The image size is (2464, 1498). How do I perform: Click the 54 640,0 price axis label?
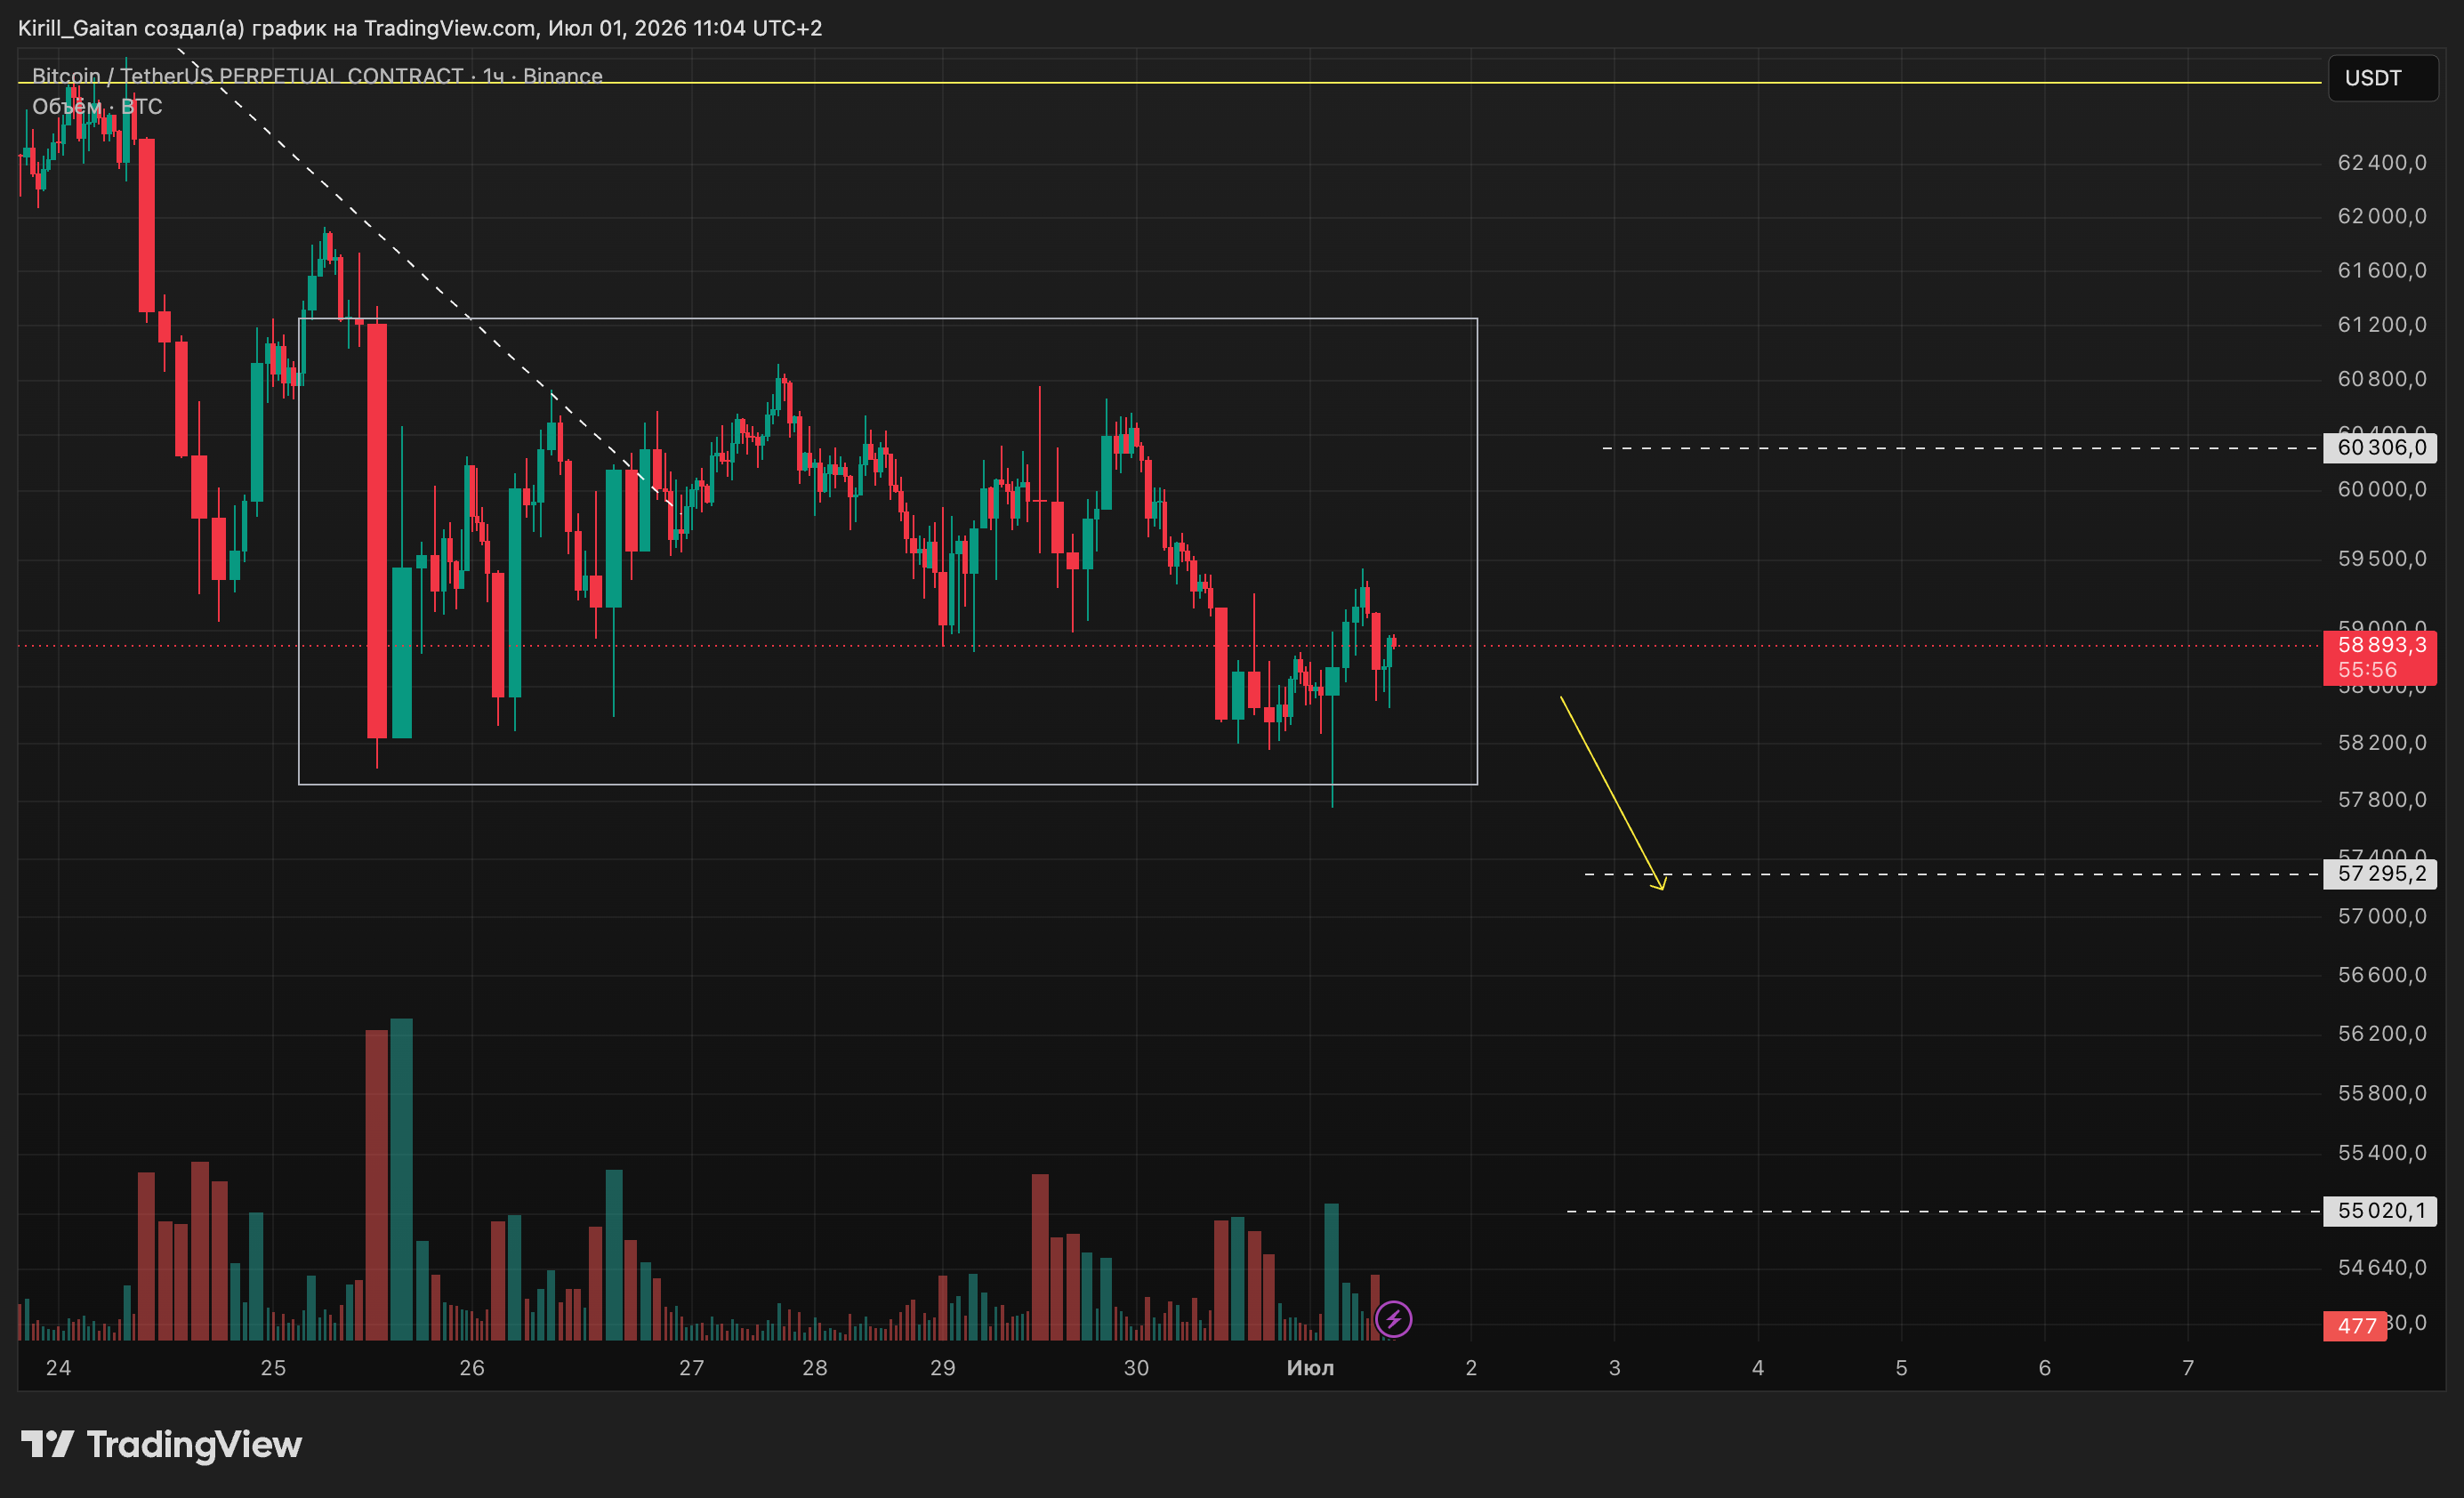click(2382, 1268)
